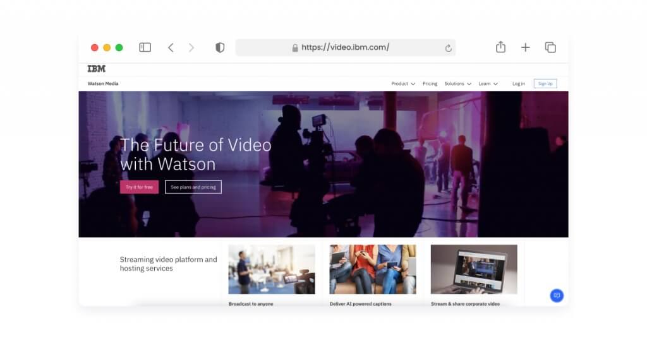Image resolution: width=647 pixels, height=338 pixels.
Task: Expand the Learn dropdown menu
Action: [x=488, y=84]
